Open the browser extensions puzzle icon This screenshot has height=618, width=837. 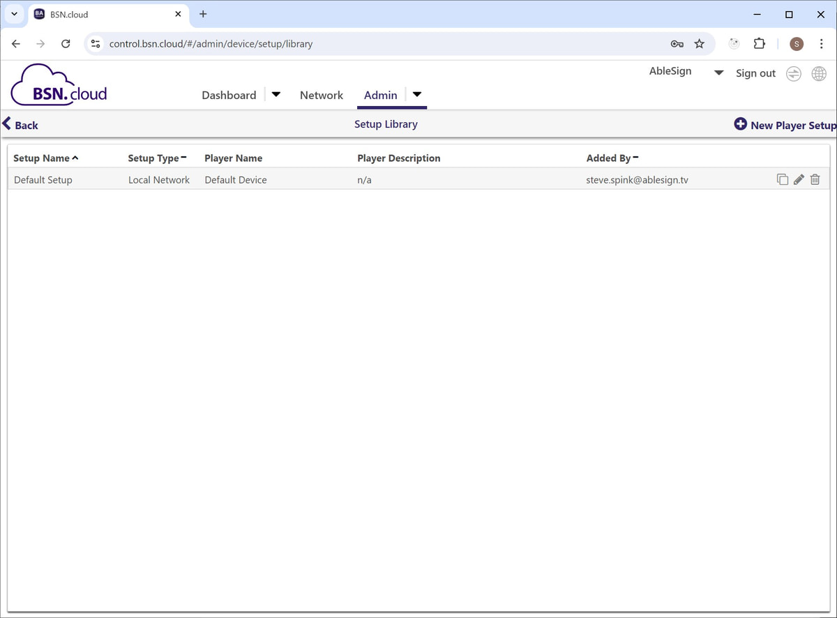pos(760,43)
